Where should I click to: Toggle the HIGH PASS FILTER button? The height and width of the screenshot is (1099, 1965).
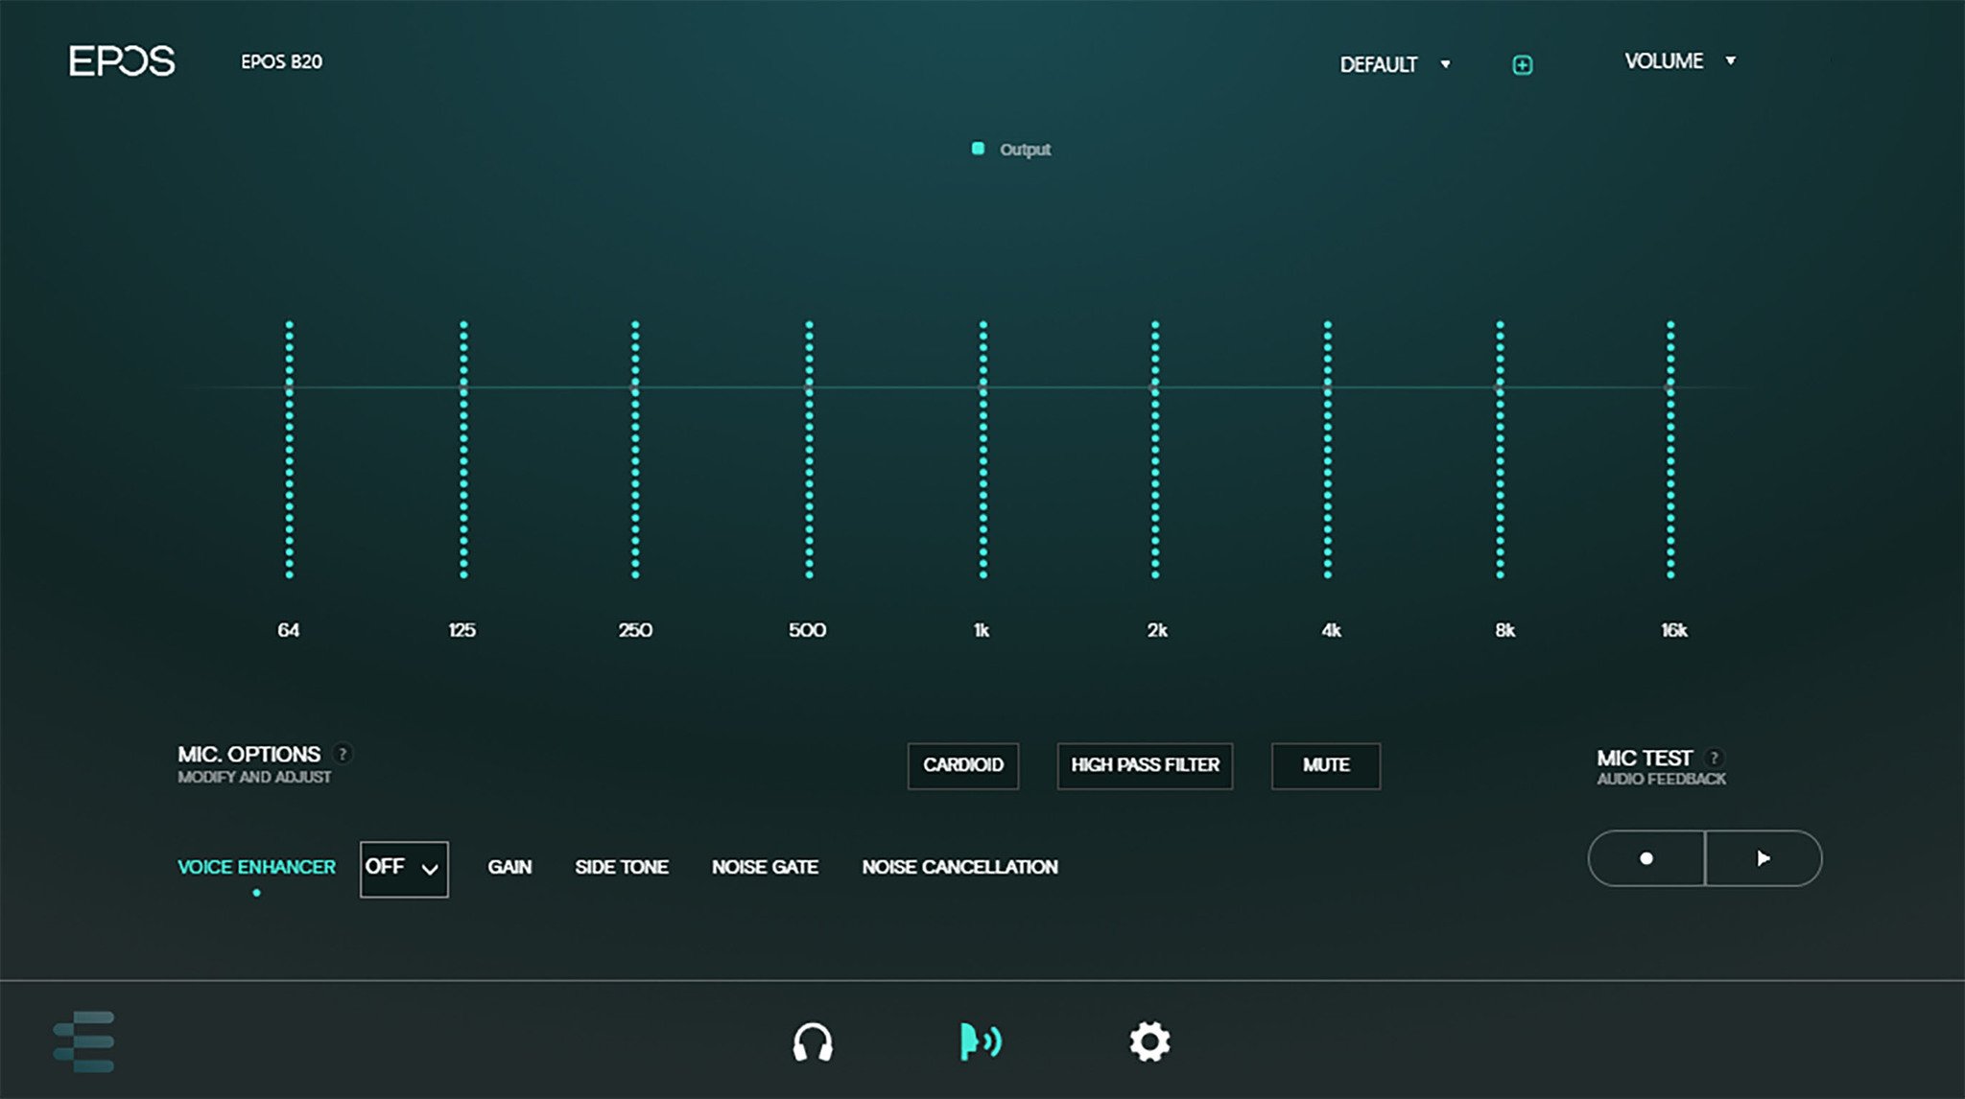[x=1146, y=764]
